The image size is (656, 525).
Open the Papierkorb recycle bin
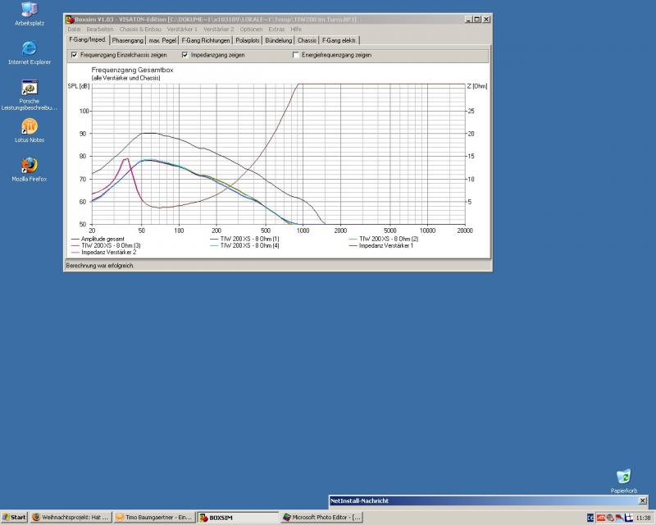pyautogui.click(x=623, y=477)
